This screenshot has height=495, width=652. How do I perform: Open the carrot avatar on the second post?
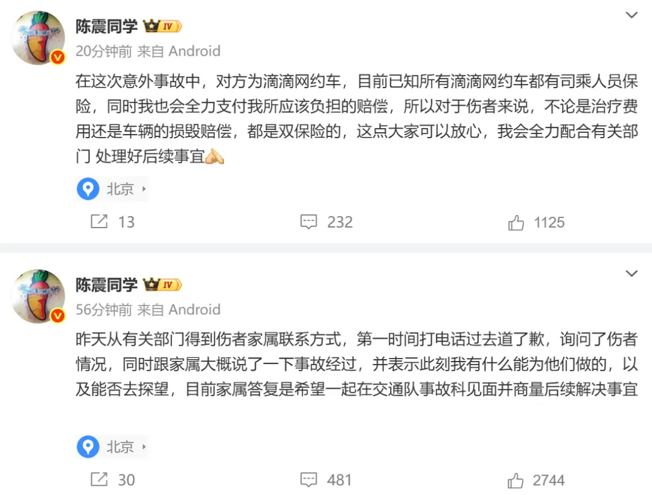pyautogui.click(x=38, y=296)
